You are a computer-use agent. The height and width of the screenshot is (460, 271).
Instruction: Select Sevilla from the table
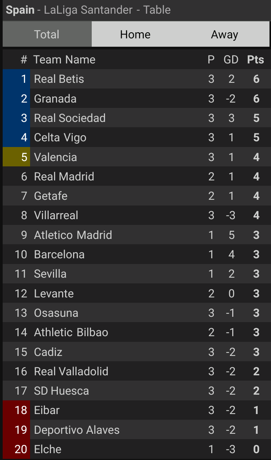(x=50, y=274)
